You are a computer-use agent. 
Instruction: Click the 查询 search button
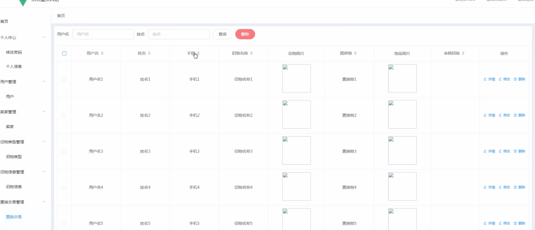(x=222, y=34)
